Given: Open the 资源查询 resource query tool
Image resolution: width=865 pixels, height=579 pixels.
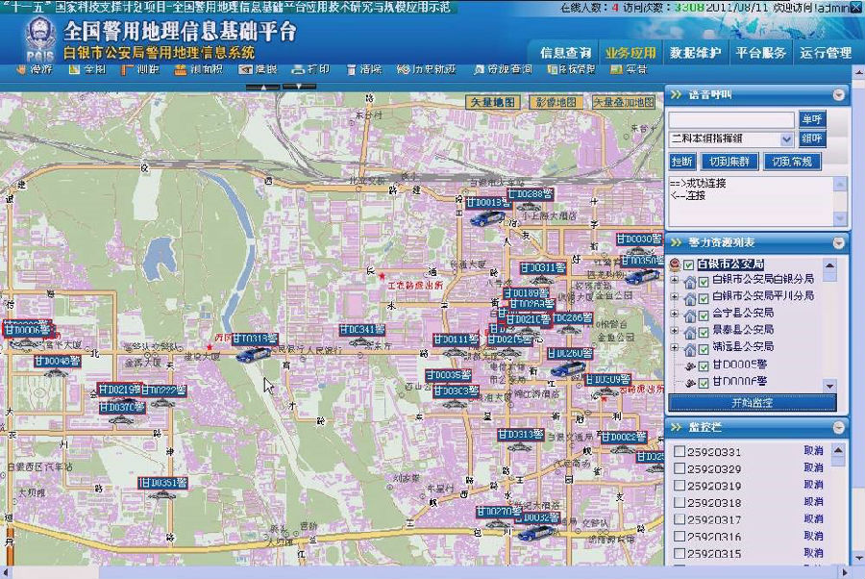Looking at the screenshot, I should (503, 69).
